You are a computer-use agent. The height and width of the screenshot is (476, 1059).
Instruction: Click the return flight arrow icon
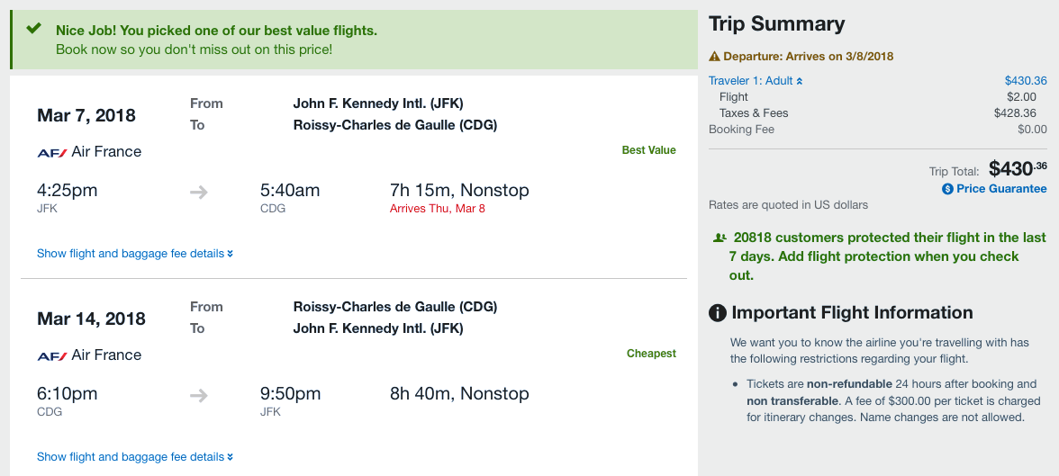[x=199, y=395]
